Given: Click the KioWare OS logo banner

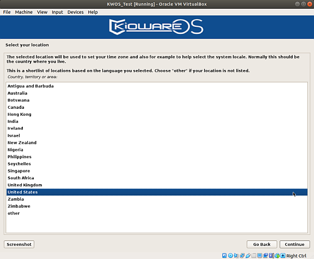Looking at the screenshot, I should point(156,27).
